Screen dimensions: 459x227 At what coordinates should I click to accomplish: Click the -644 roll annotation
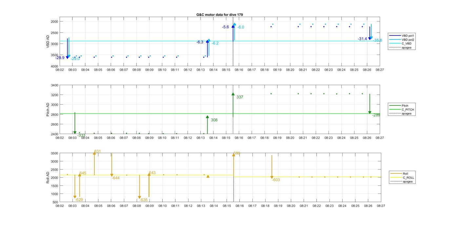[x=116, y=178]
